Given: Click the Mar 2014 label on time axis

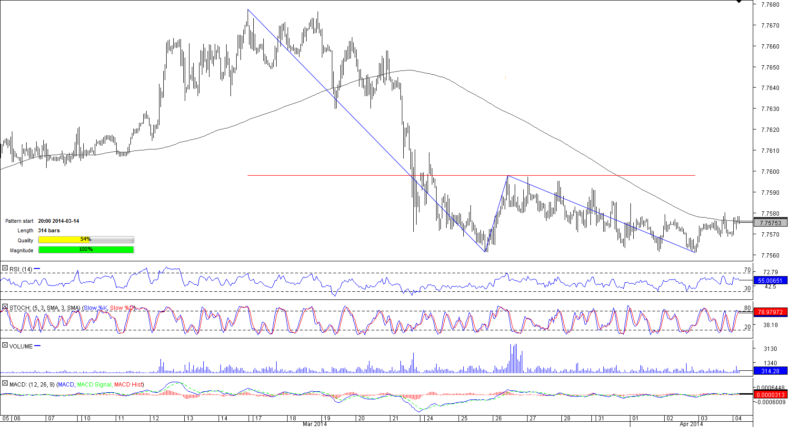Looking at the screenshot, I should (315, 424).
